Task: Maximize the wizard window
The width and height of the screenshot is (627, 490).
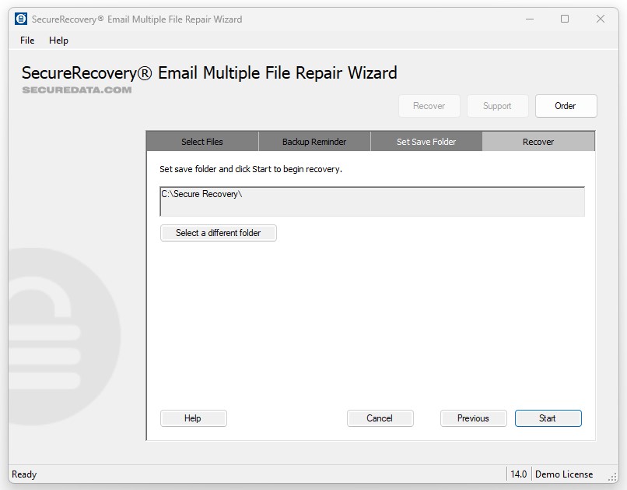Action: point(565,19)
